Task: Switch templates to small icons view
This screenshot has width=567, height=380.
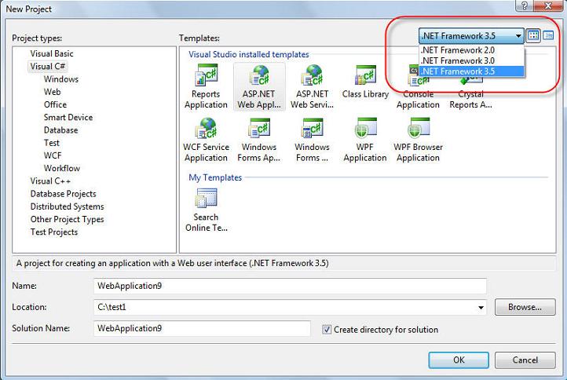Action: coord(548,35)
